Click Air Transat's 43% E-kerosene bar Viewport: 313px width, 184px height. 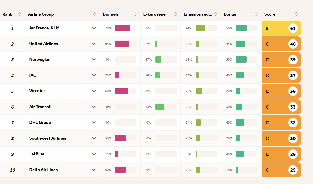point(160,107)
